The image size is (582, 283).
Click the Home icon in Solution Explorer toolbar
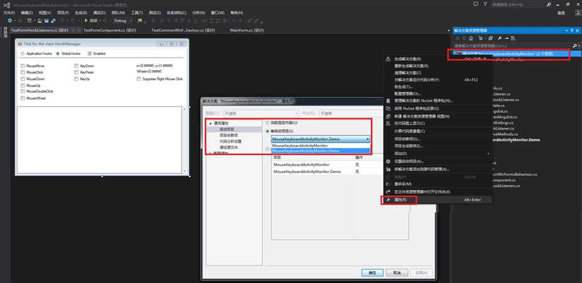coord(471,38)
